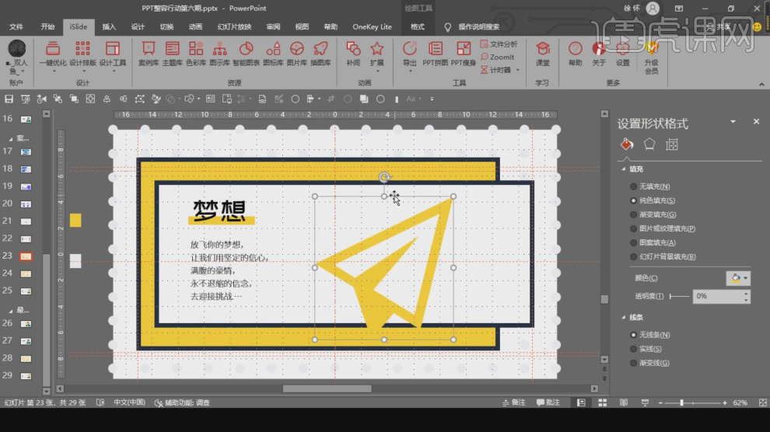The image size is (770, 432).
Task: Open iSlide 设置 settings
Action: click(622, 54)
